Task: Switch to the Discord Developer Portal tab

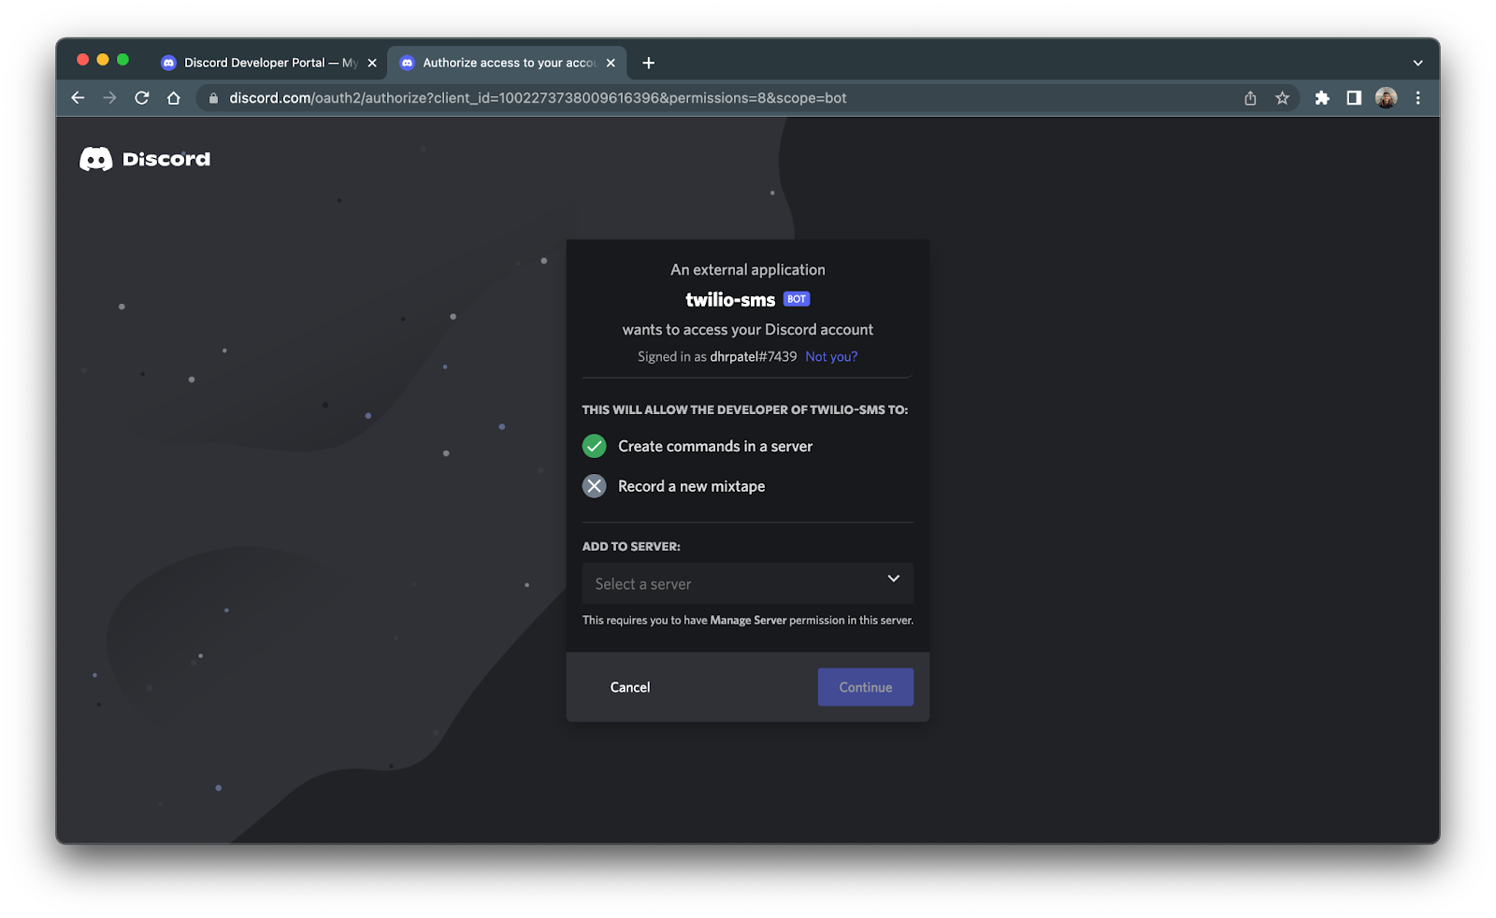Action: [269, 63]
